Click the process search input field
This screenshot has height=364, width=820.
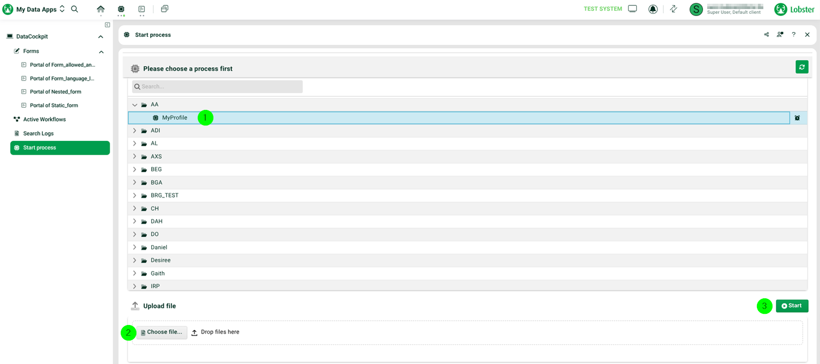[217, 86]
